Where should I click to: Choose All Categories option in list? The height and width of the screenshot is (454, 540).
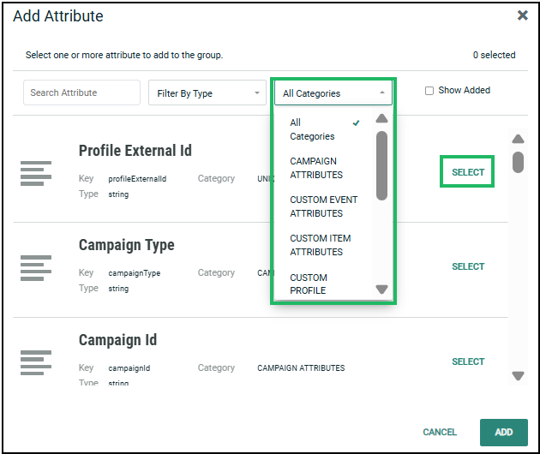313,129
